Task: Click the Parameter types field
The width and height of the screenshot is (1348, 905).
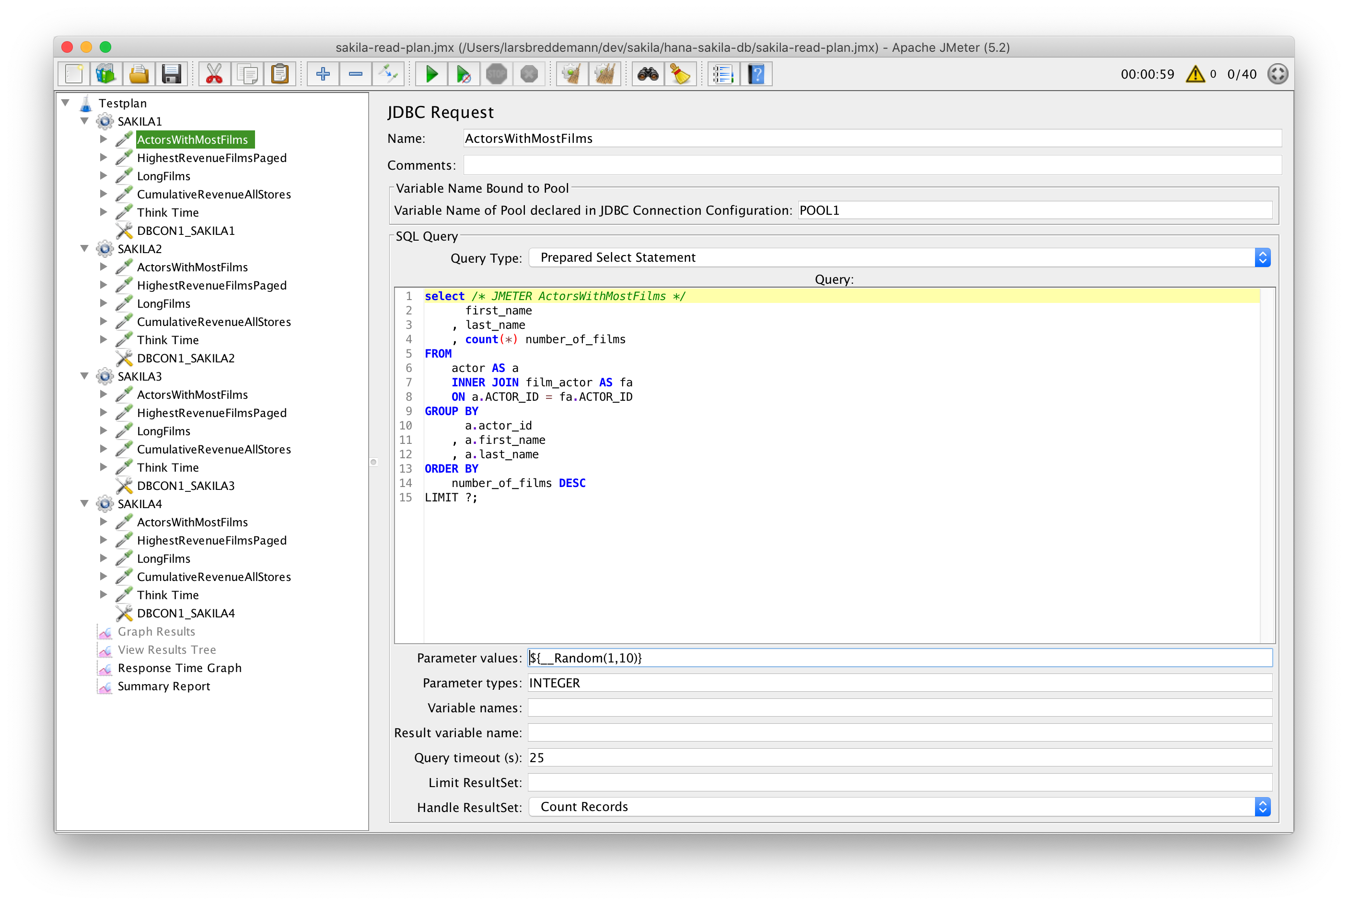Action: 900,683
